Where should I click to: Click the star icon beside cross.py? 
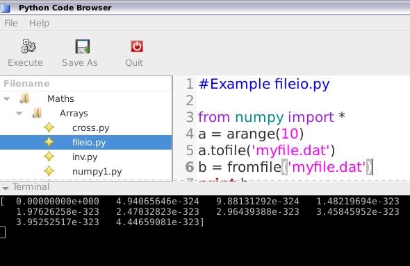click(x=49, y=127)
